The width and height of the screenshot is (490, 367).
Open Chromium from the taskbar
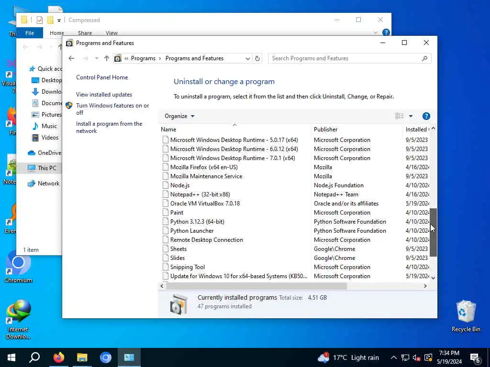point(106,357)
